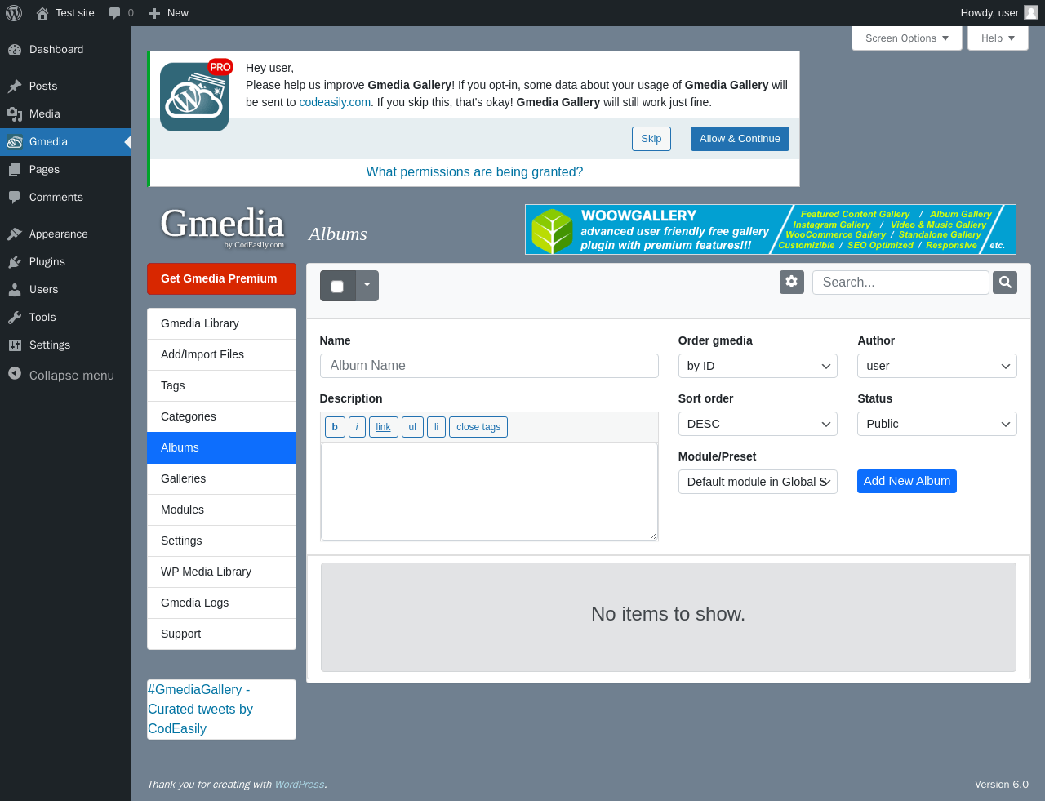The height and width of the screenshot is (801, 1045).
Task: Expand the Screen Options panel
Action: [x=907, y=38]
